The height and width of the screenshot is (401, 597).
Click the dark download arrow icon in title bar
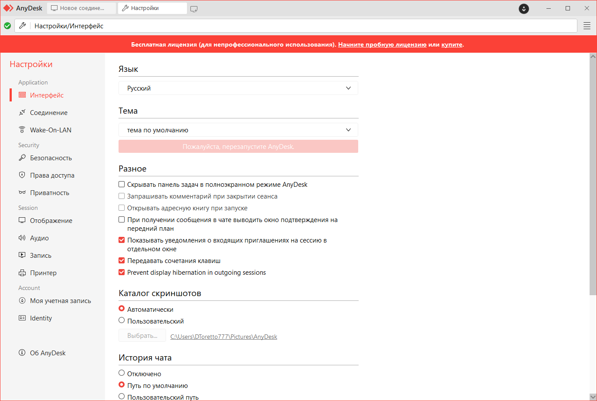524,8
